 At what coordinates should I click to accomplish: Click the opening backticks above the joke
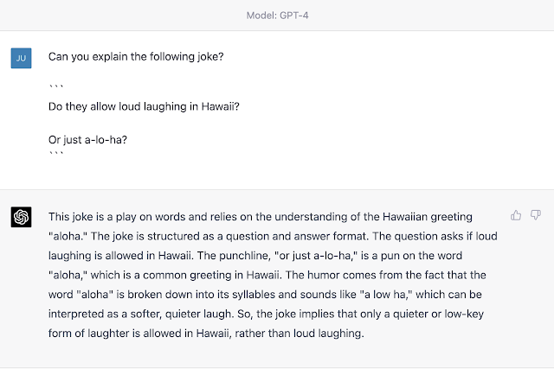[x=55, y=88]
